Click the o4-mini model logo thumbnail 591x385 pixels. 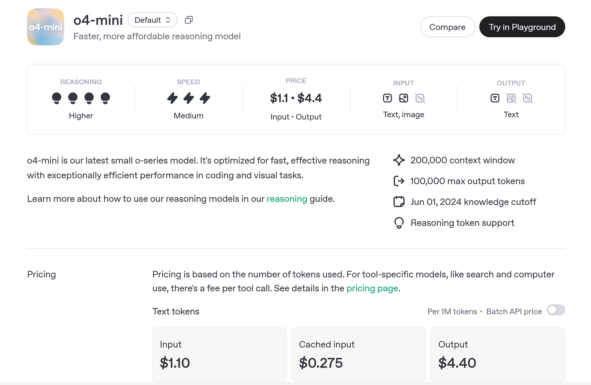point(45,27)
